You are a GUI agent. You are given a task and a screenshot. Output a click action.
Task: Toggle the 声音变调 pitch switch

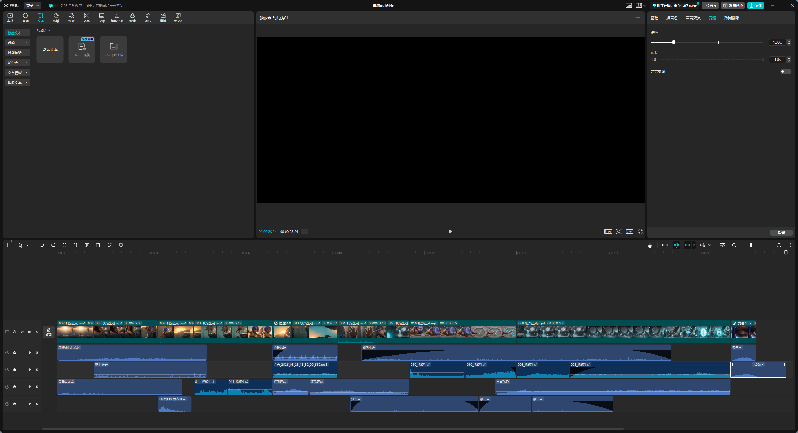[786, 72]
